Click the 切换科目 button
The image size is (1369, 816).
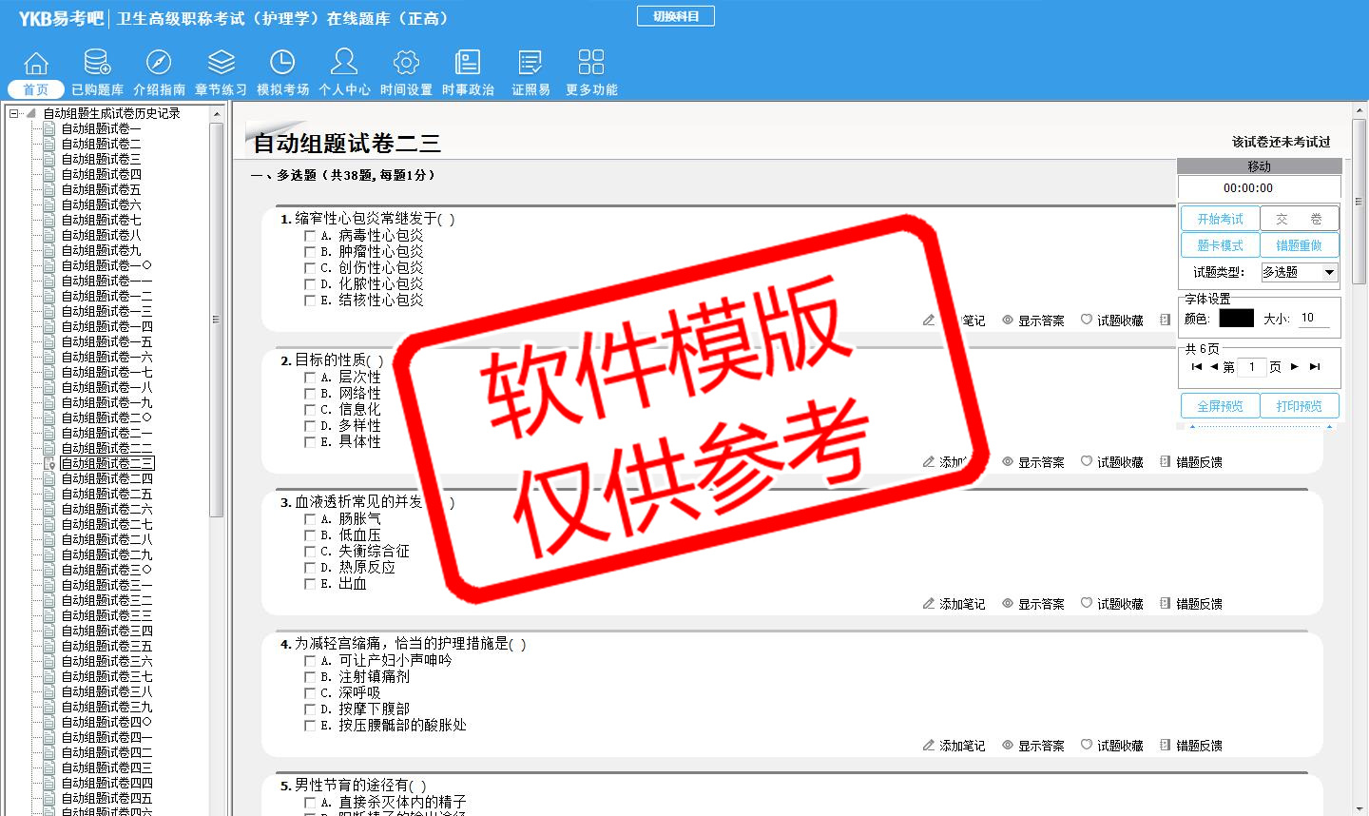[675, 16]
